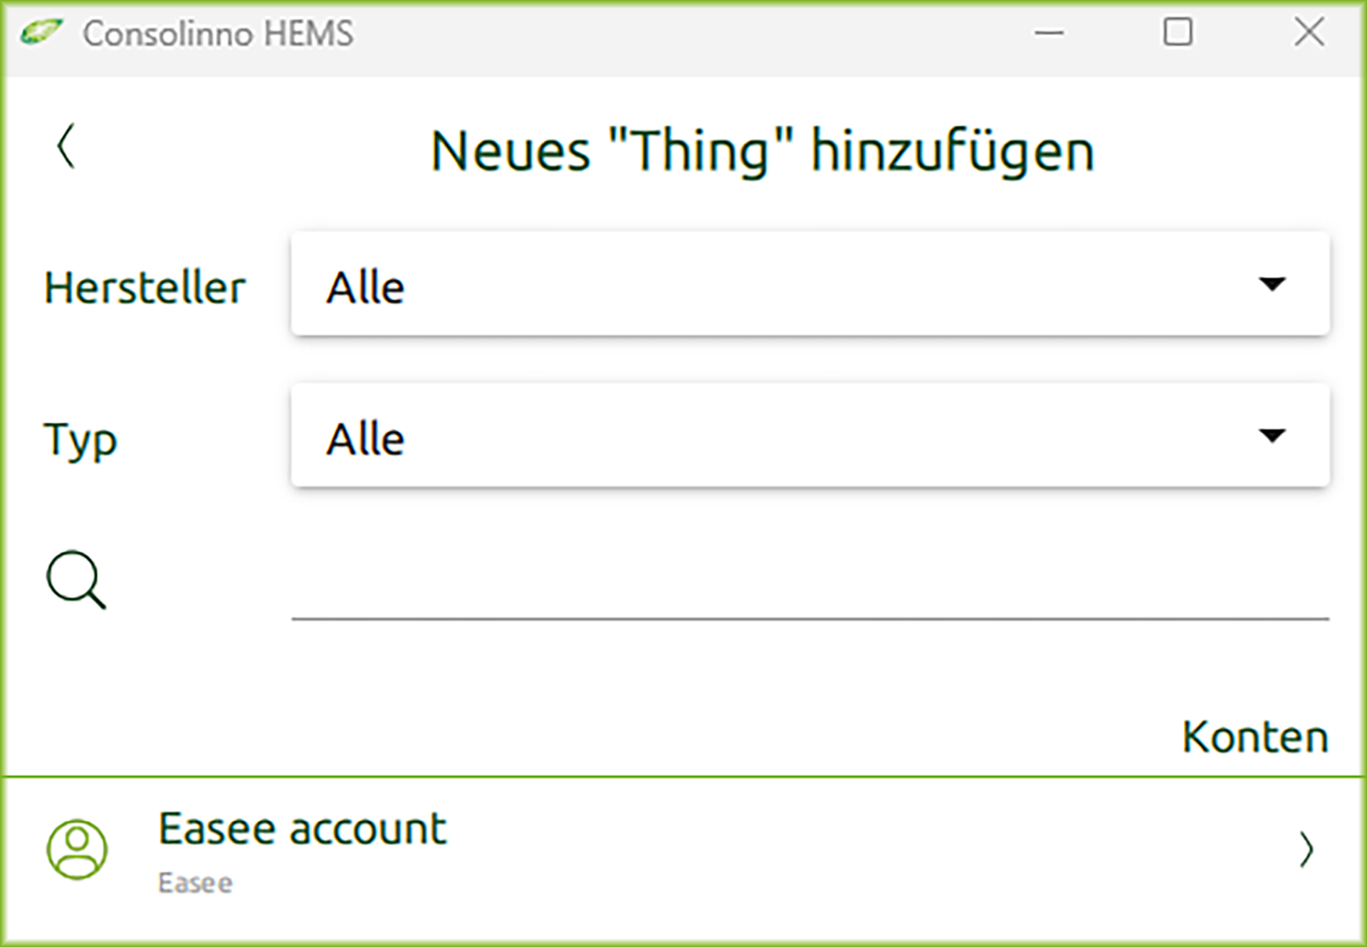Click the grey Easee subtitle text
This screenshot has height=947, width=1367.
(x=195, y=883)
